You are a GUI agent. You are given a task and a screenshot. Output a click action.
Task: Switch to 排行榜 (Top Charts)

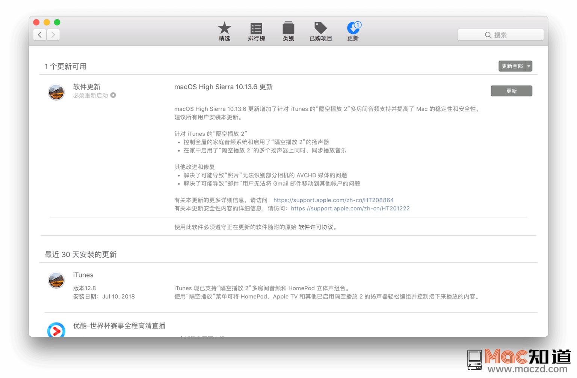pyautogui.click(x=256, y=31)
